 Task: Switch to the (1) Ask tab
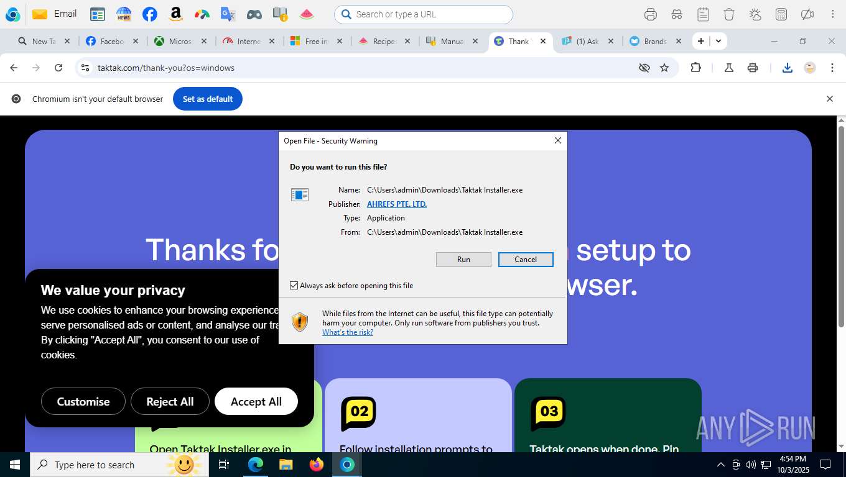tap(587, 41)
